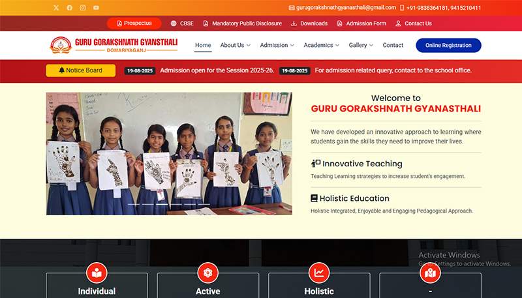Open the Mandatory Public Disclosure link

pos(242,23)
